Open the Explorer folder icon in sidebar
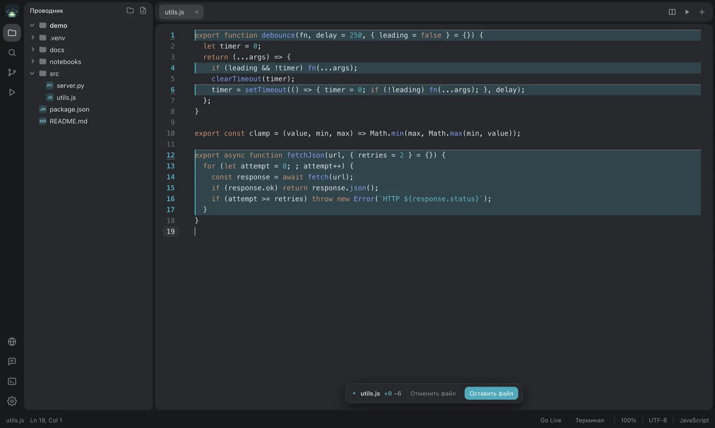Viewport: 715px width, 428px height. [x=12, y=33]
